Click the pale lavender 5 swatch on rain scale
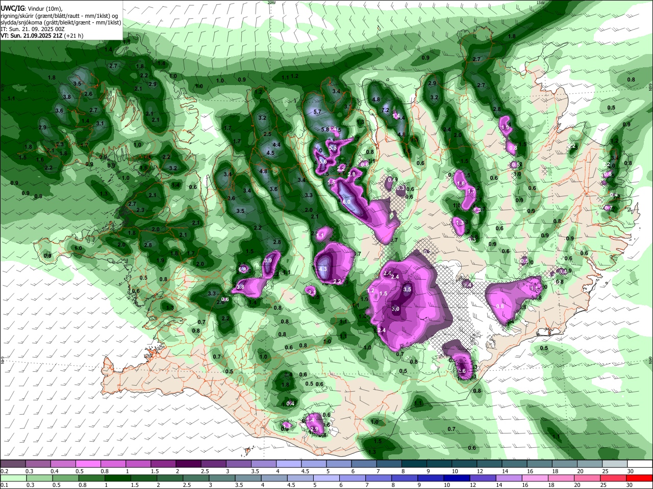653x489 pixels. (x=326, y=478)
